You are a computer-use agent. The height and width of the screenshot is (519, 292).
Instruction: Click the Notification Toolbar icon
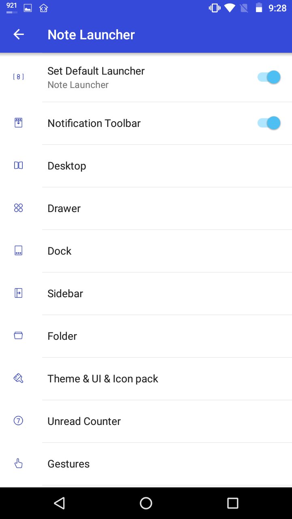pyautogui.click(x=18, y=123)
